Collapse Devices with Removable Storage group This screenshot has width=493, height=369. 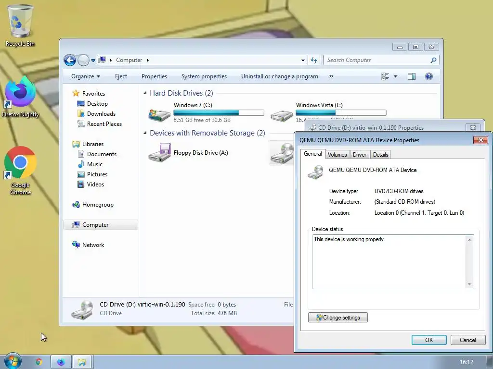coord(145,133)
